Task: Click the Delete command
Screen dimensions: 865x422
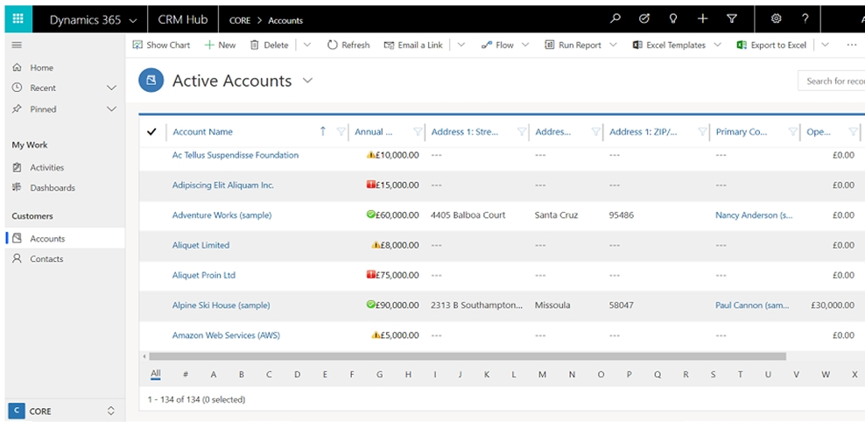Action: coord(269,46)
